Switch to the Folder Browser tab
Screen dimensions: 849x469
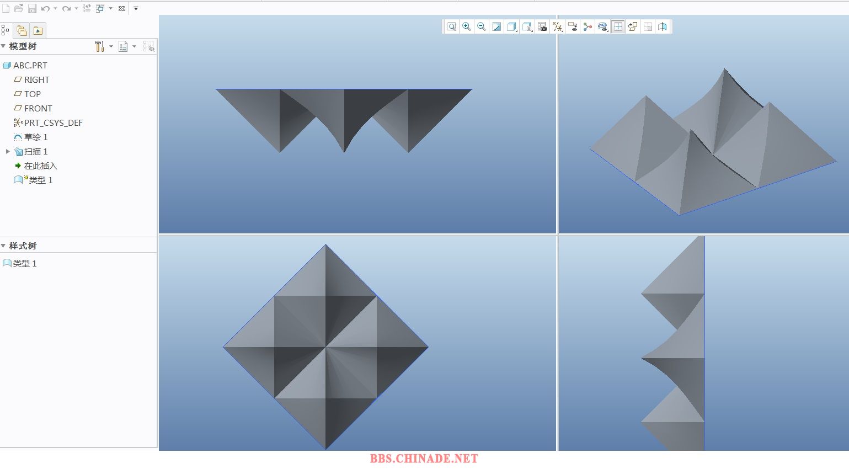coord(22,30)
